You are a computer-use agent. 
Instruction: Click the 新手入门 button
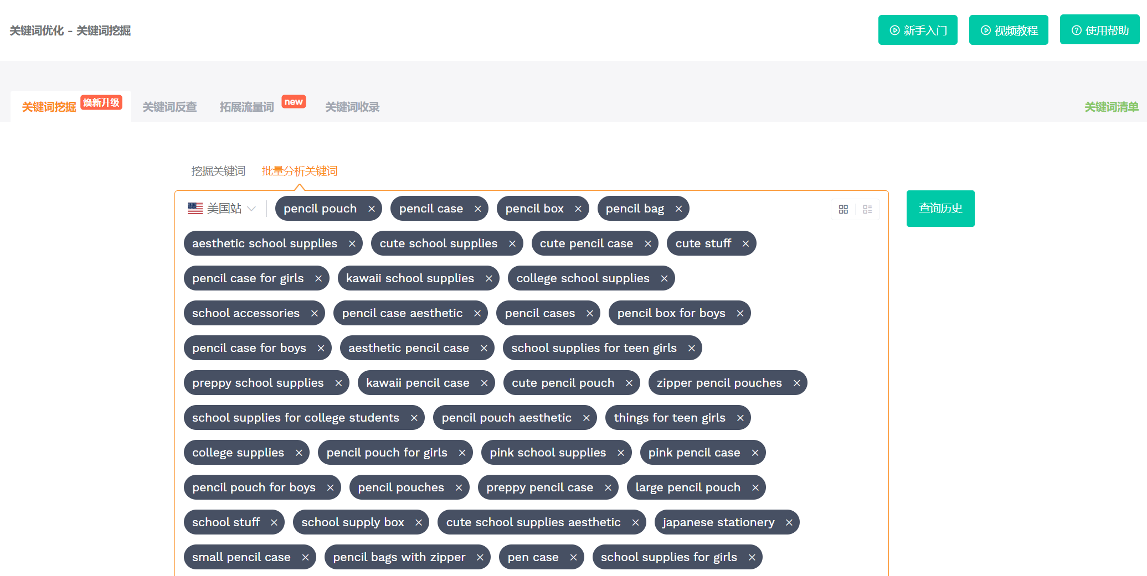pyautogui.click(x=918, y=30)
